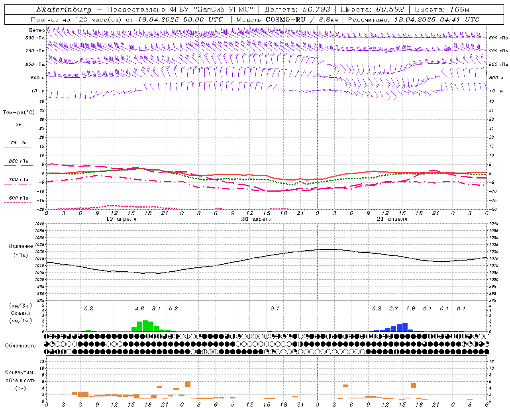Click the 19 апреля date label
The width and height of the screenshot is (510, 408).
click(x=121, y=219)
